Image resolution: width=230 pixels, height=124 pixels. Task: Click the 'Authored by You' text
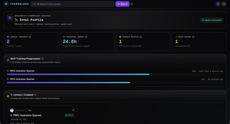(x=23, y=111)
